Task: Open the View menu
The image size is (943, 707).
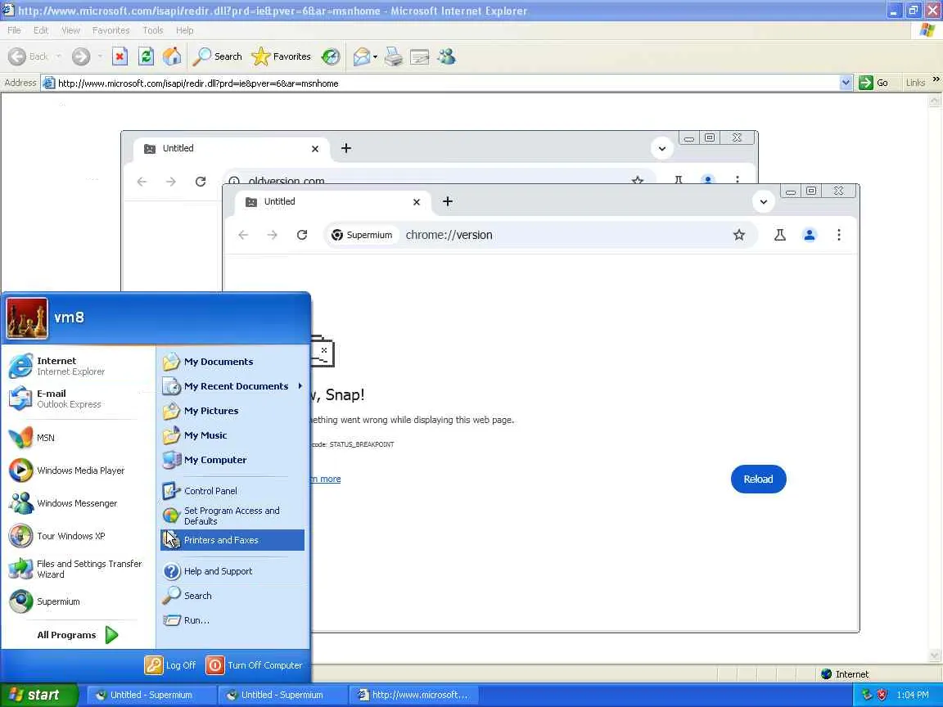Action: click(70, 30)
